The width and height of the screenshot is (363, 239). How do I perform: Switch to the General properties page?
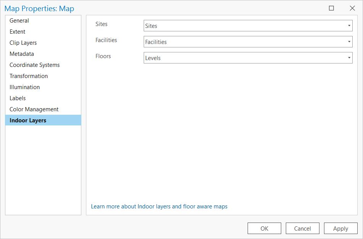click(19, 21)
